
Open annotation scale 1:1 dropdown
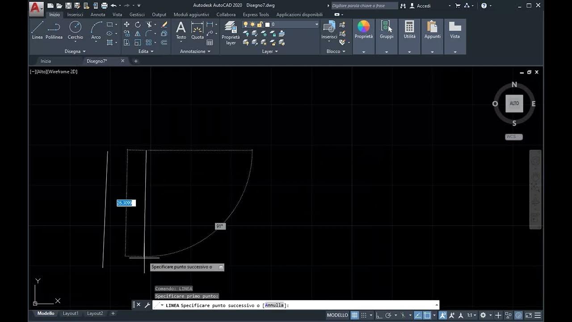(x=471, y=315)
